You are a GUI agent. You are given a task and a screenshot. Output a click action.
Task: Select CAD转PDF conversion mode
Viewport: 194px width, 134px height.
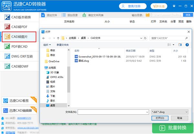tap(19, 27)
